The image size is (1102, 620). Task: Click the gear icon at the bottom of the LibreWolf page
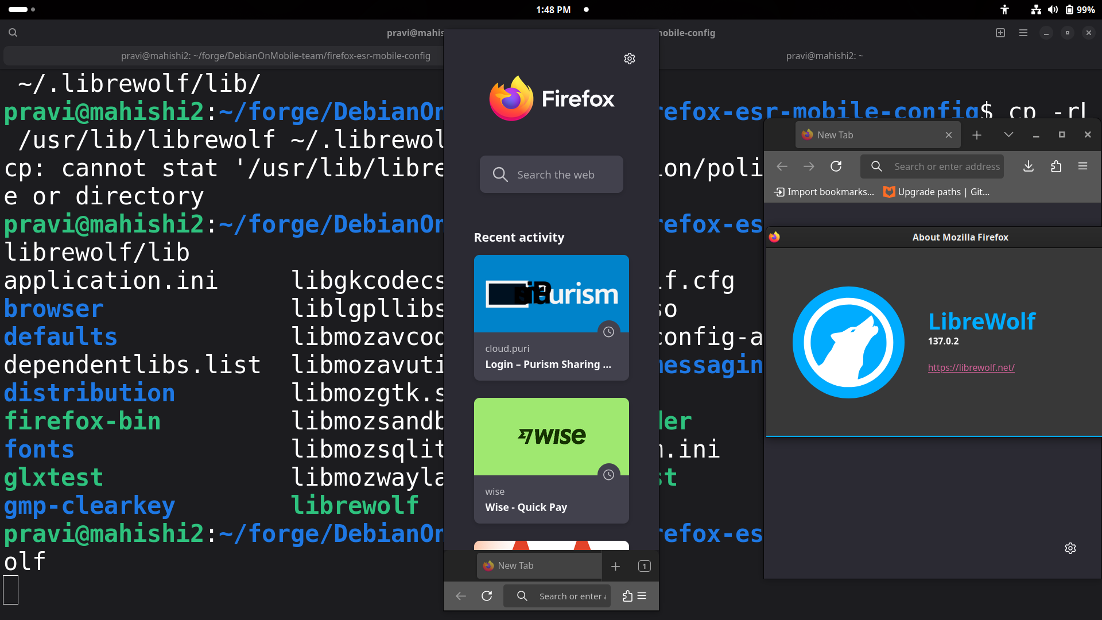(x=1070, y=548)
